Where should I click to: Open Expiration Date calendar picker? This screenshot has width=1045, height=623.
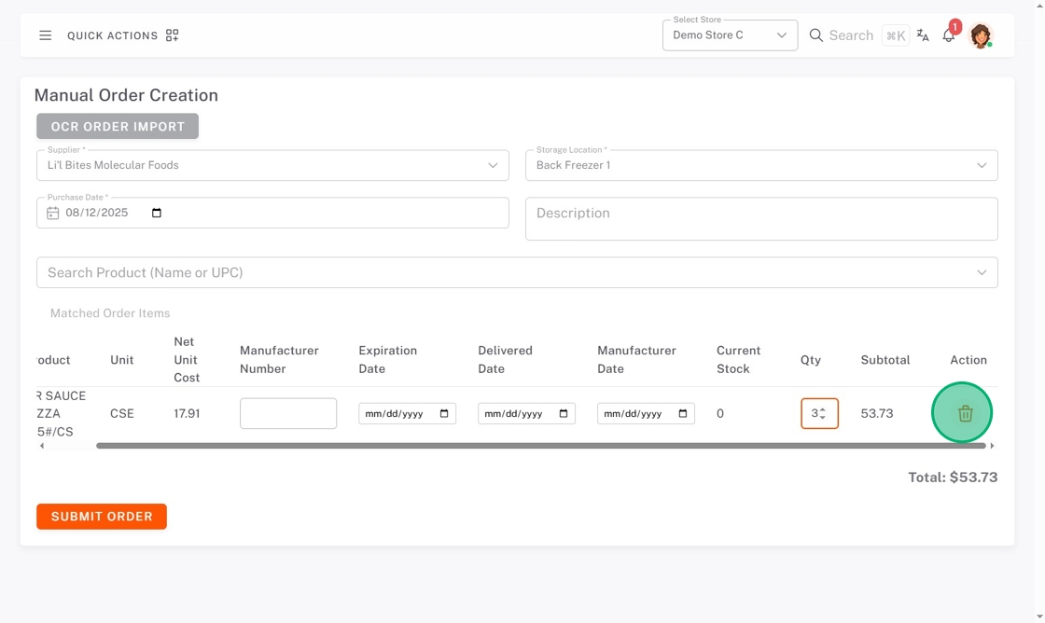tap(444, 413)
